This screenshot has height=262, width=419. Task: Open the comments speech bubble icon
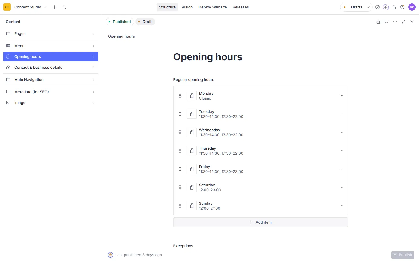coord(386,22)
